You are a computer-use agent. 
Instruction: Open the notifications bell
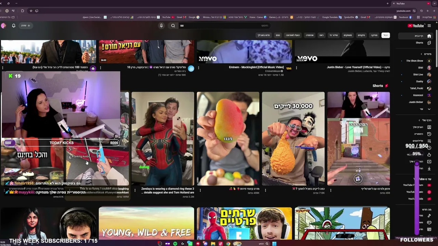pos(14,26)
